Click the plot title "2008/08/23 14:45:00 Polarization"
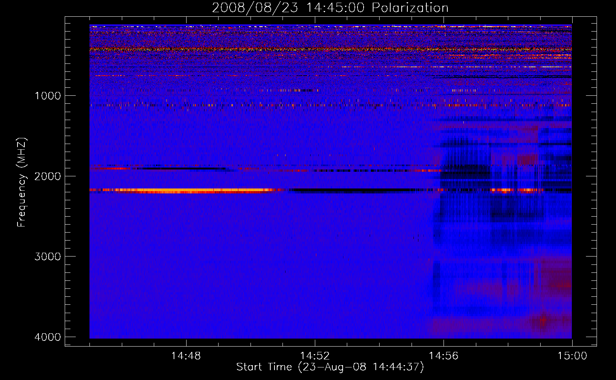 [330, 8]
